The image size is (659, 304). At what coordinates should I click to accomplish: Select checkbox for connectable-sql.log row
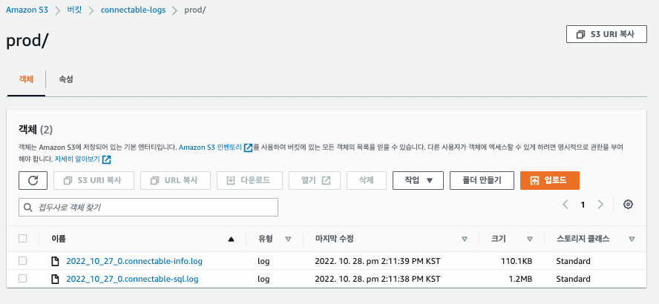click(x=23, y=279)
